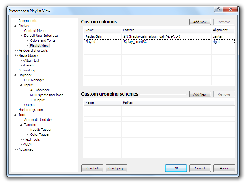Collapse the Tagging tree node
This screenshot has height=183, width=246.
pos(21,125)
